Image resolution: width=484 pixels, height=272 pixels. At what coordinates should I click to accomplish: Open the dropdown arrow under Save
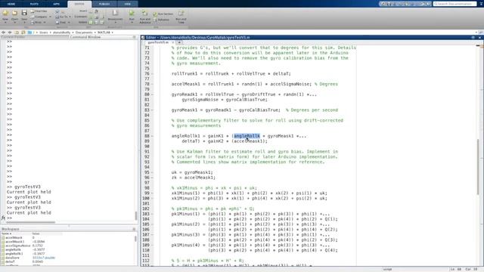[24, 23]
